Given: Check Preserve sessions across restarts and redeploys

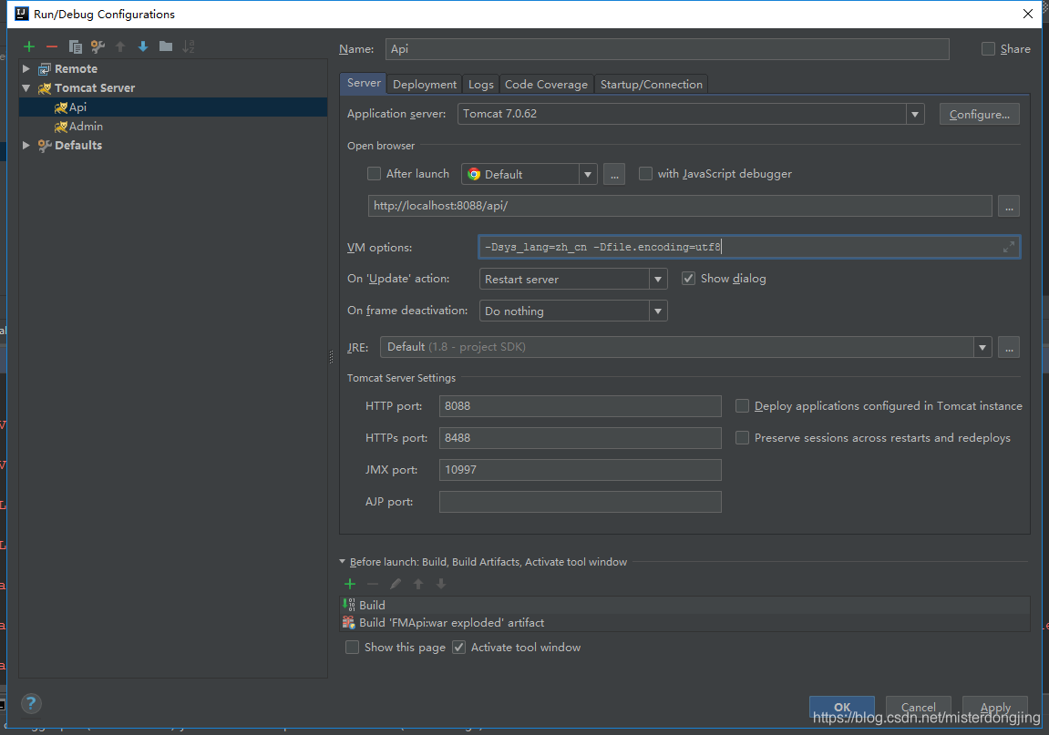Looking at the screenshot, I should point(742,438).
